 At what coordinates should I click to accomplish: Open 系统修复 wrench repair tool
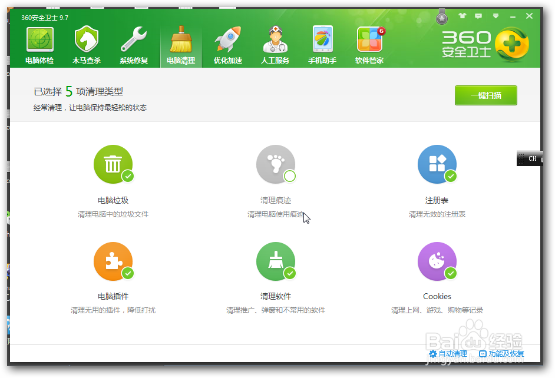click(133, 45)
